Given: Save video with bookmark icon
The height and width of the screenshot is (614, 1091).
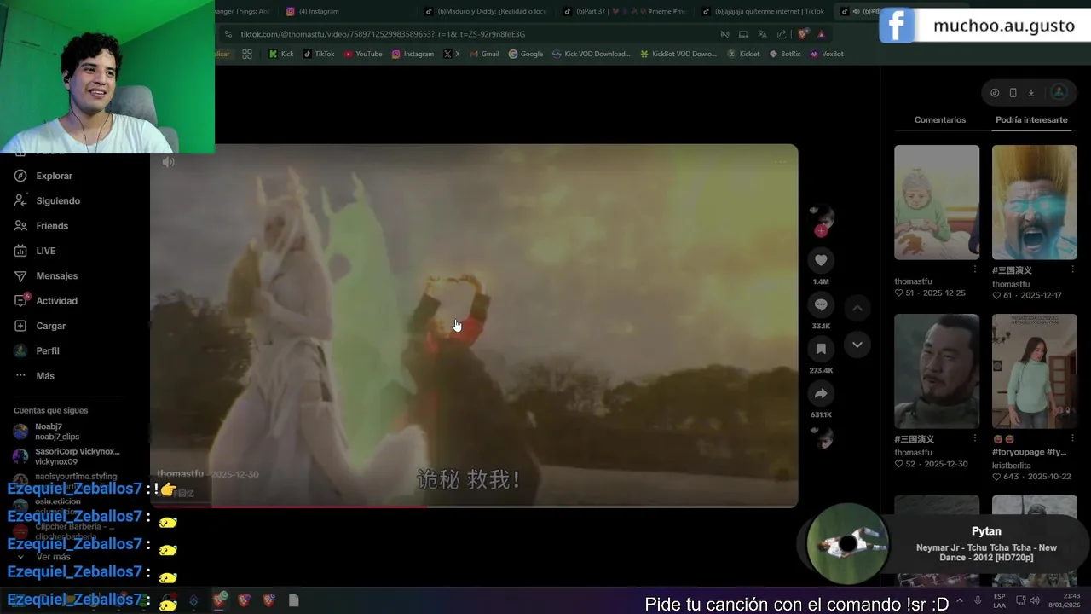Looking at the screenshot, I should [x=821, y=349].
